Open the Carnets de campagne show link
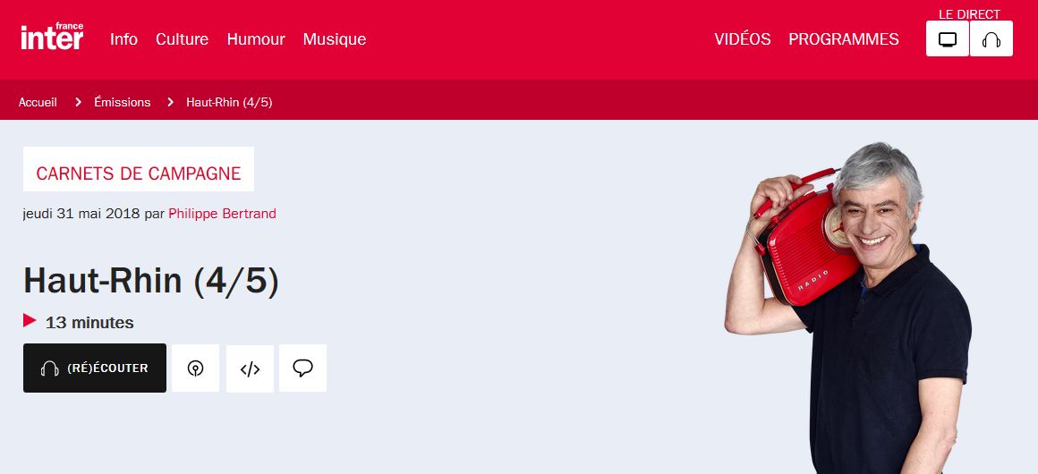This screenshot has height=474, width=1038. pyautogui.click(x=139, y=174)
